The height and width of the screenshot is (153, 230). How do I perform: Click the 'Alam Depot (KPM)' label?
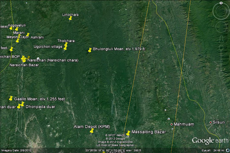(92, 127)
